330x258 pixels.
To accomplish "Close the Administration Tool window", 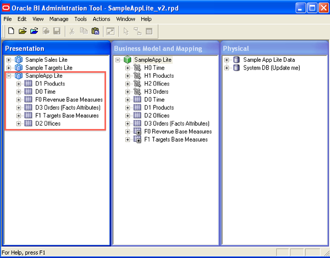I will [324, 8].
